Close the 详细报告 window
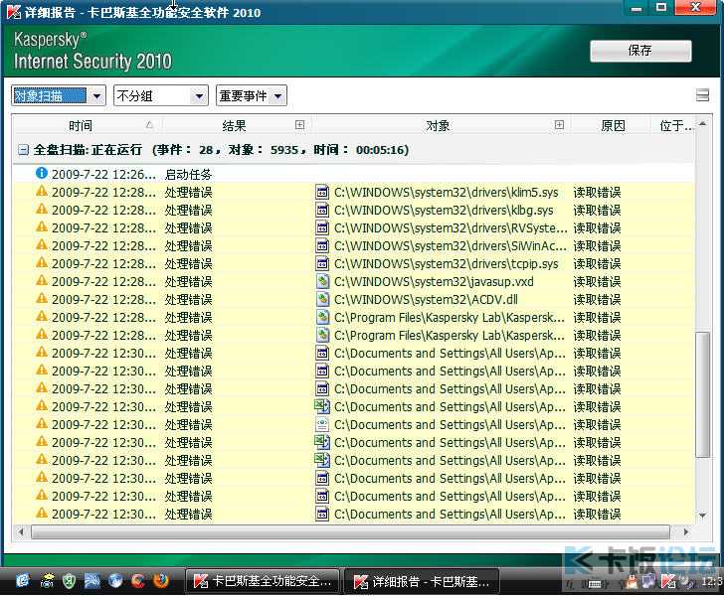Screen dimensions: 724x597 coord(696,8)
